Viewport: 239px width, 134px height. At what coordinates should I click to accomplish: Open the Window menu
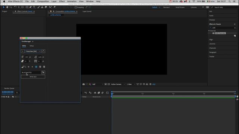click(x=90, y=1)
